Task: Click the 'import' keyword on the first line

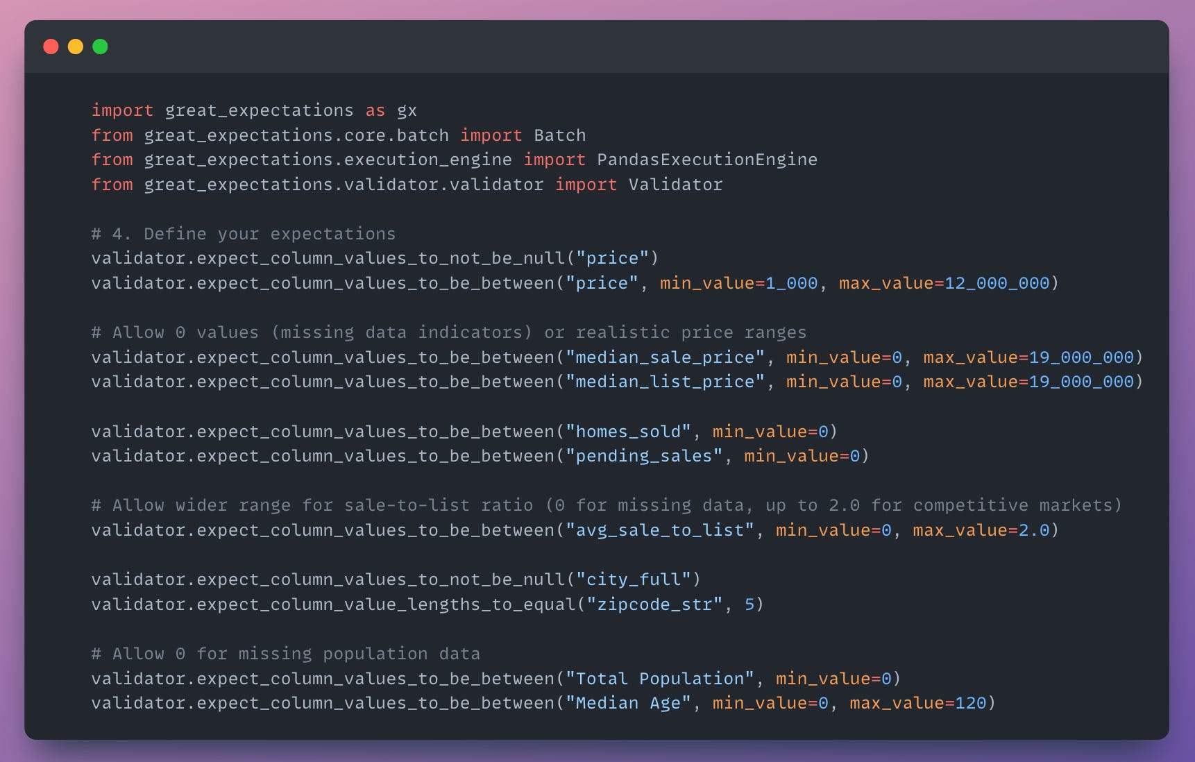Action: 123,111
